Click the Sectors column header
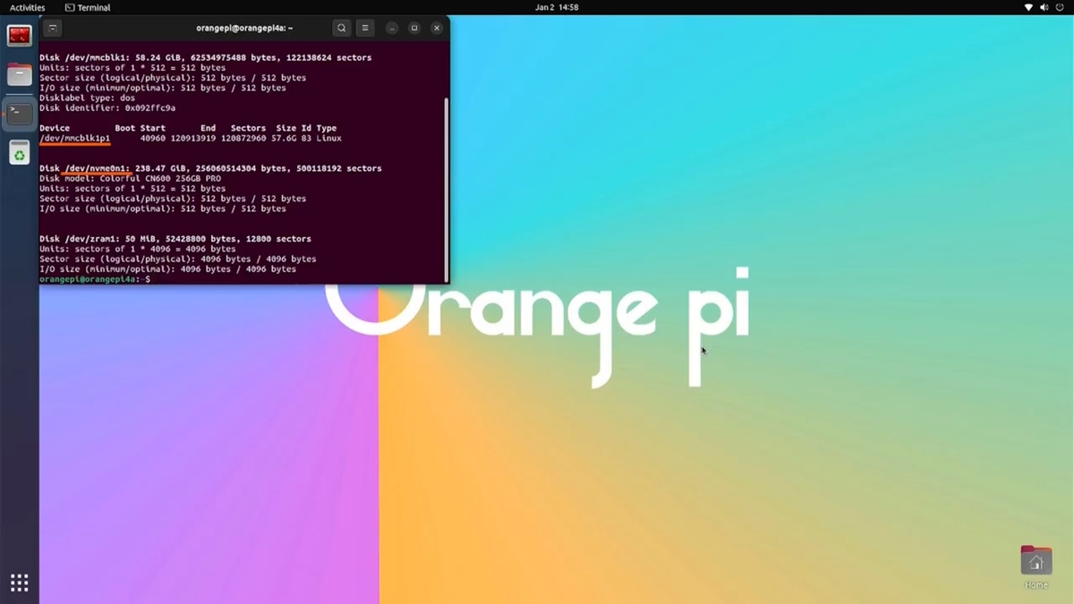This screenshot has height=604, width=1074. pos(248,128)
